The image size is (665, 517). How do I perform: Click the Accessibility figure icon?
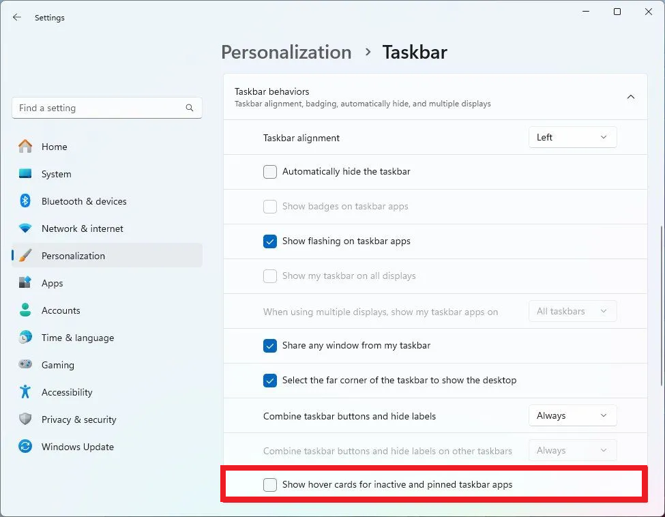(25, 392)
